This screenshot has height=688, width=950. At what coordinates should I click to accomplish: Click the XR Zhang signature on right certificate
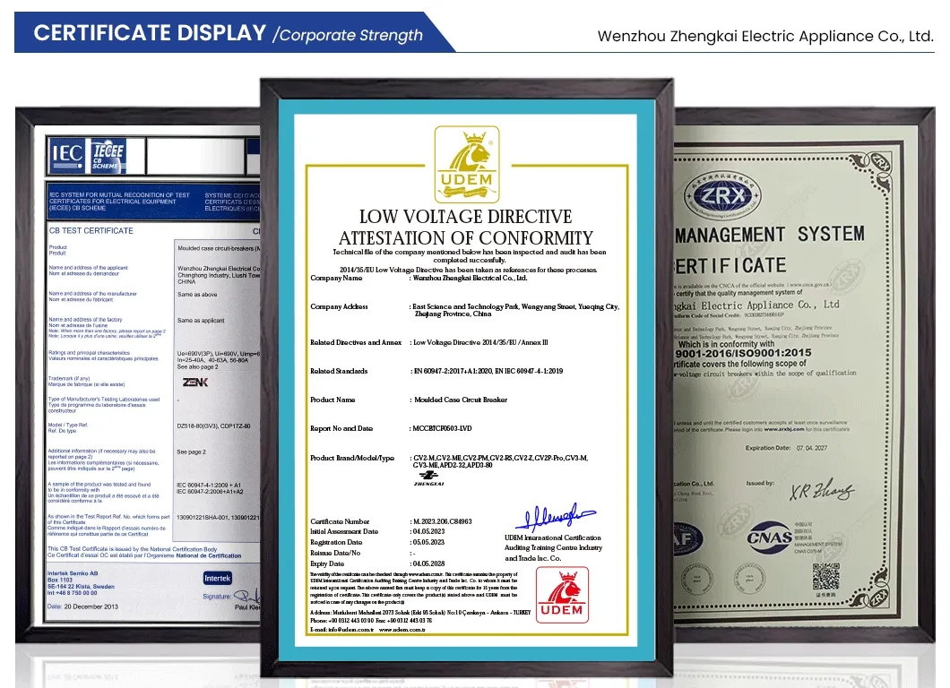822,490
